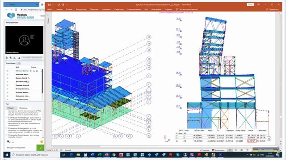Open the Слайд-шоу ribbon tab

tap(119, 9)
